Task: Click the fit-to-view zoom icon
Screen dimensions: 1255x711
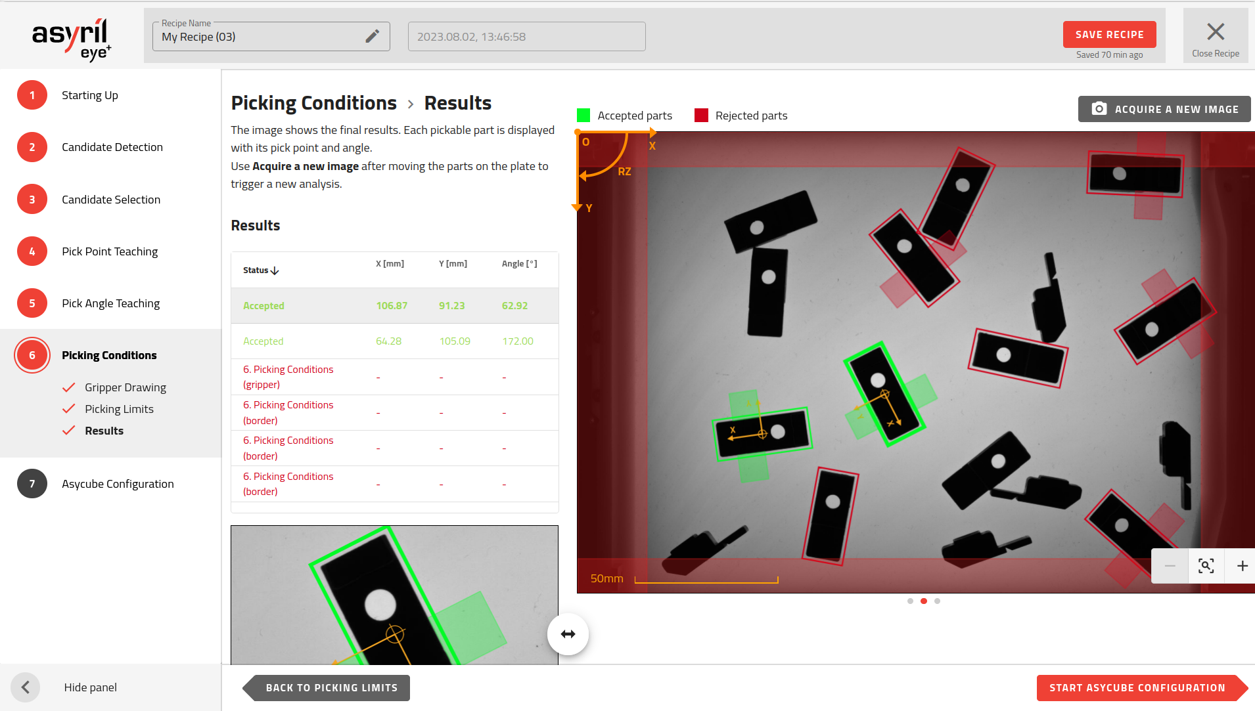Action: 1206,566
